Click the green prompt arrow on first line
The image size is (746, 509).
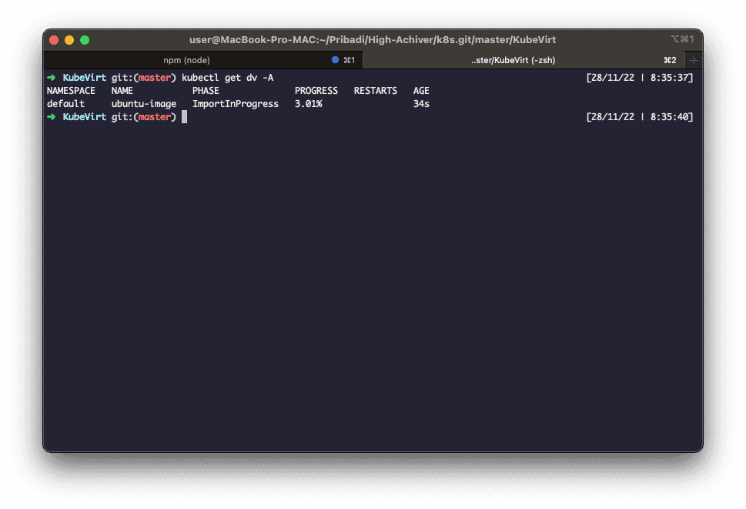[x=52, y=78]
